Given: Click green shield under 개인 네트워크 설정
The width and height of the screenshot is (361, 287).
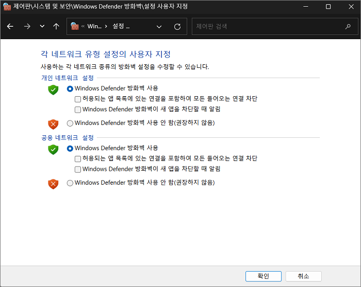Looking at the screenshot, I should click(53, 89).
